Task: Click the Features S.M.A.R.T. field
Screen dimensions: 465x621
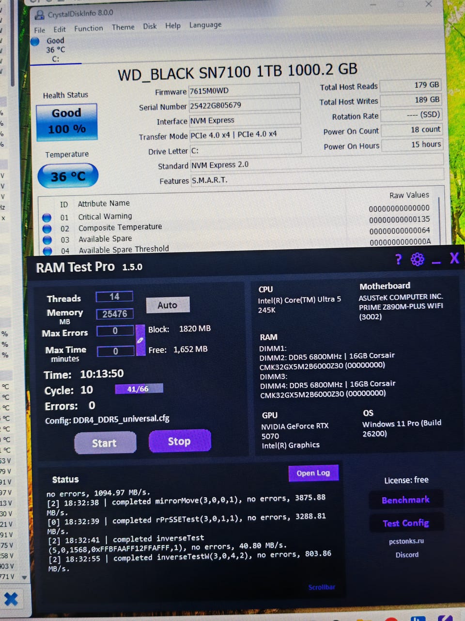Action: point(317,178)
